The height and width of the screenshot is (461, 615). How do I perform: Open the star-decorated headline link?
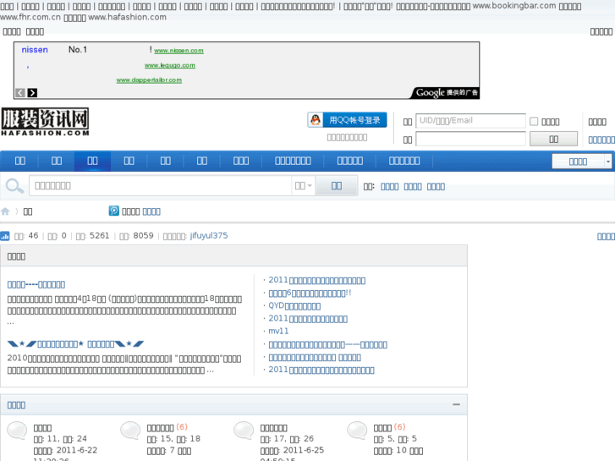(x=75, y=344)
